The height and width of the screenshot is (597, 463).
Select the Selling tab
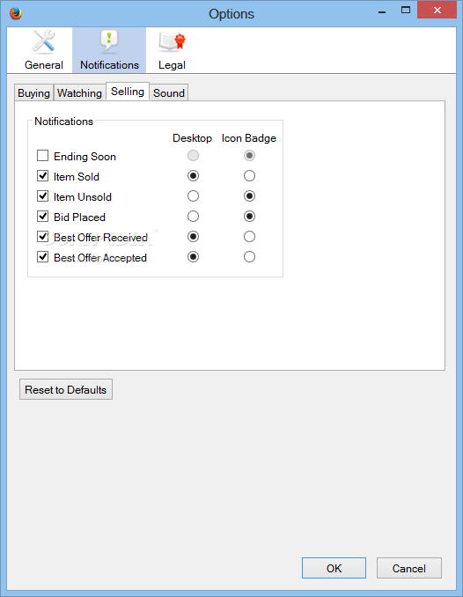[128, 92]
